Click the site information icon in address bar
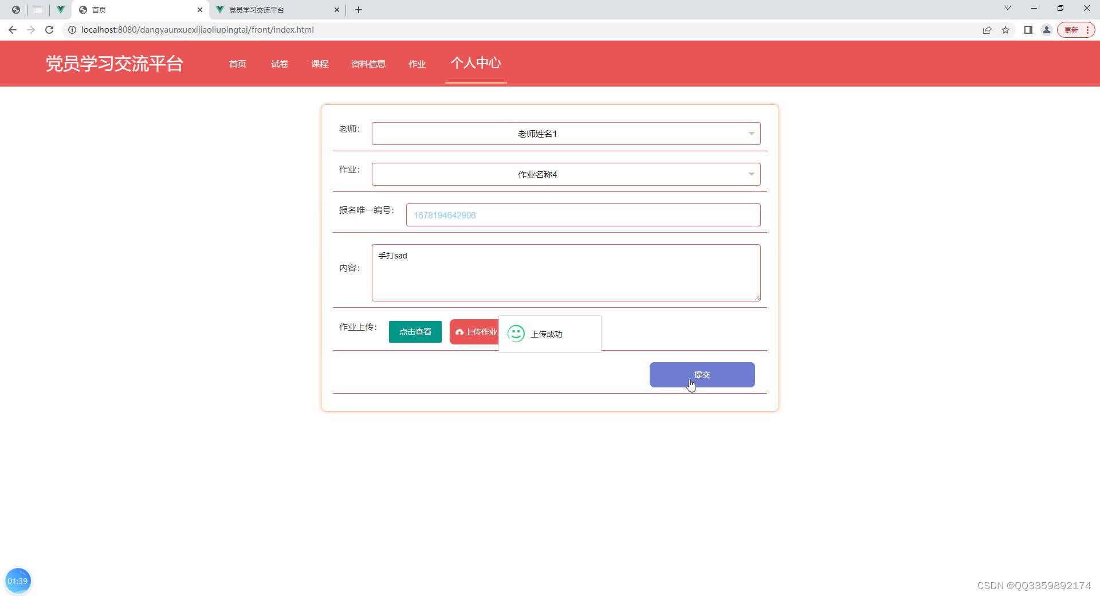 [72, 30]
